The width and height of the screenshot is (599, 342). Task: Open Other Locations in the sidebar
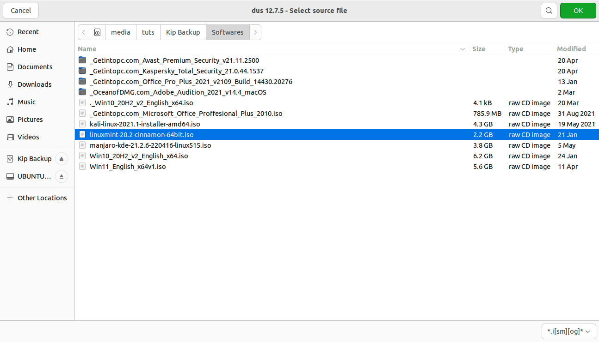(x=37, y=198)
